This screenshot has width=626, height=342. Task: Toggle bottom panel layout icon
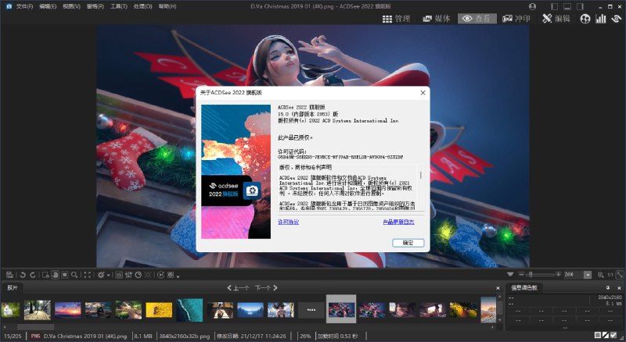[567, 6]
